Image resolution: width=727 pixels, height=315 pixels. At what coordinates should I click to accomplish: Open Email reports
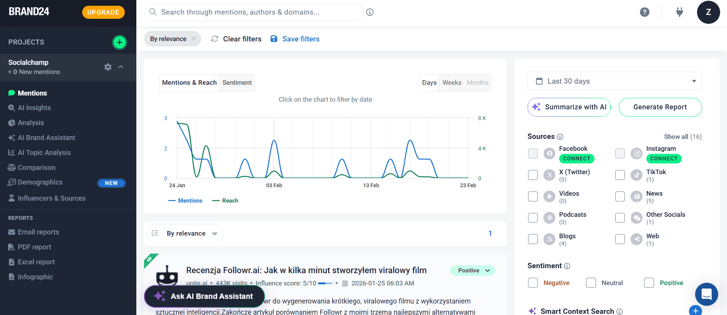click(x=38, y=232)
